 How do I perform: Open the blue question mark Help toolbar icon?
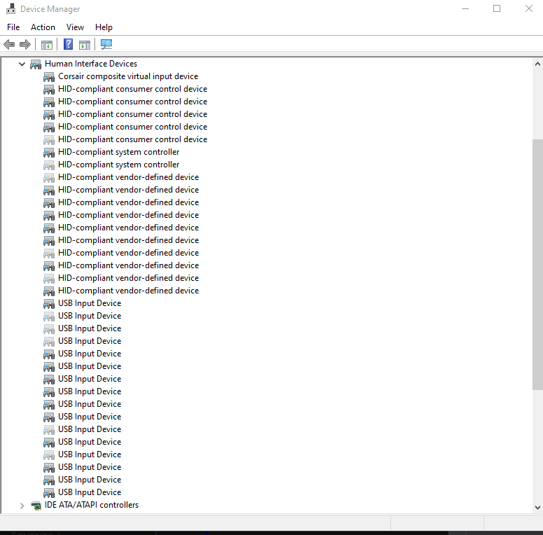68,44
